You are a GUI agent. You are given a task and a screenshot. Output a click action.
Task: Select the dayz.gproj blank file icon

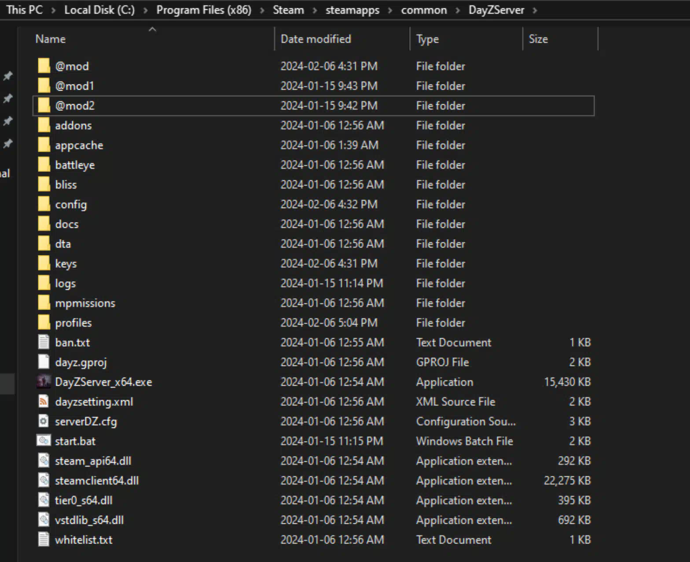tap(44, 362)
